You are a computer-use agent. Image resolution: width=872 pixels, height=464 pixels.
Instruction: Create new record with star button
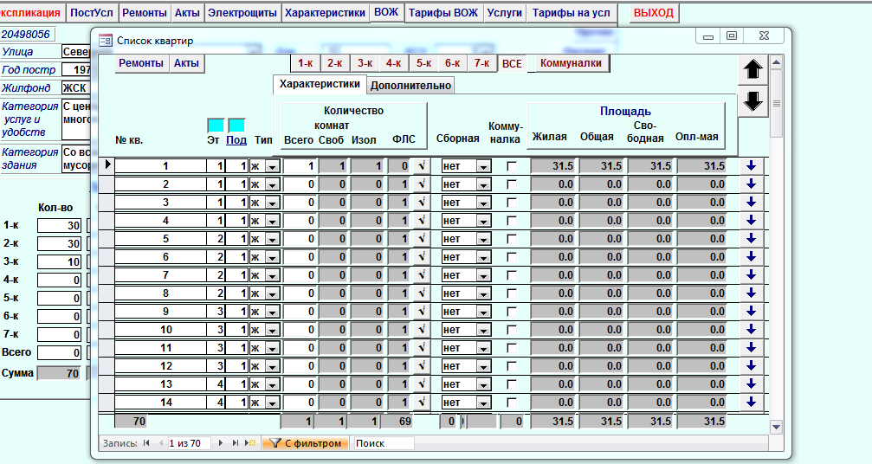pos(251,443)
